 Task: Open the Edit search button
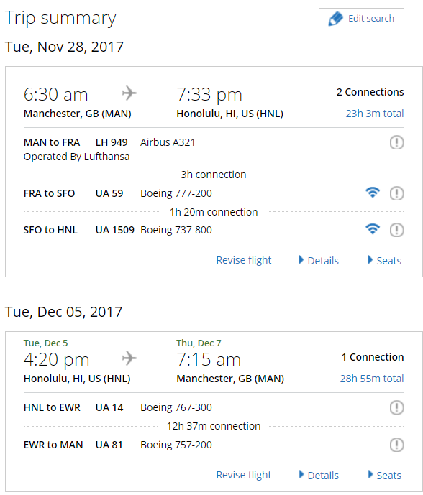pos(361,19)
